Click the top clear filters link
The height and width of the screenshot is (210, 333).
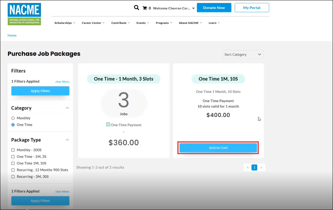tap(62, 82)
